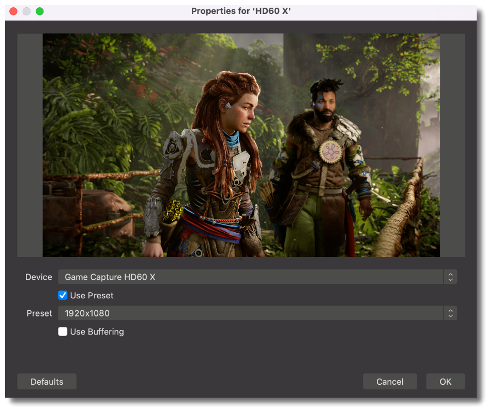
Task: Click the Defaults button
Action: [x=47, y=382]
